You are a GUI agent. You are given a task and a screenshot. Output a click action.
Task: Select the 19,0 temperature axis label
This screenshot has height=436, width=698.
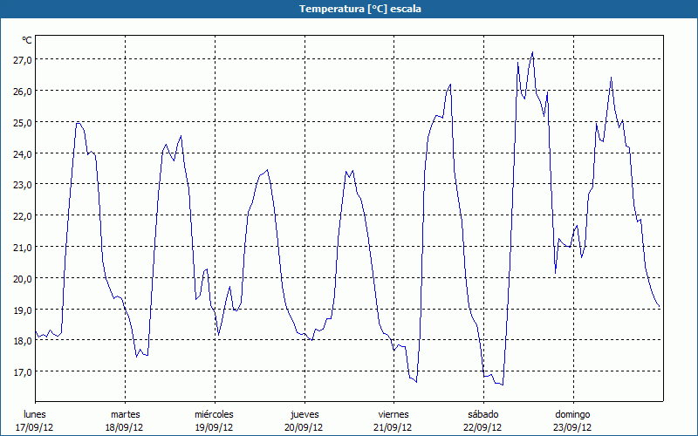tap(23, 310)
